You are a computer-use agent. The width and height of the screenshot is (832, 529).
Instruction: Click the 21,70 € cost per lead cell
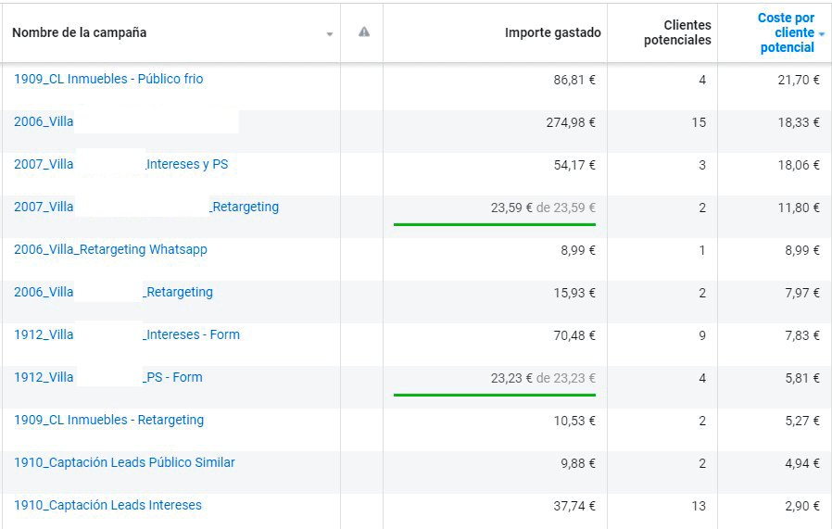[798, 81]
